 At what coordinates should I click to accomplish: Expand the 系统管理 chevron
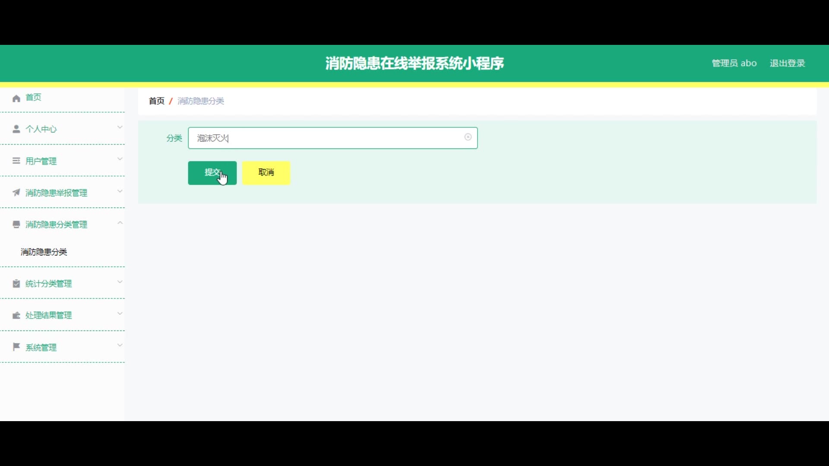120,346
